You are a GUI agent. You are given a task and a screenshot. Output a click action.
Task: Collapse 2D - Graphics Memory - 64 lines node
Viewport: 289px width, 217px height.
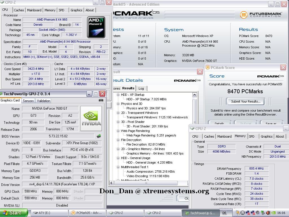118,149
